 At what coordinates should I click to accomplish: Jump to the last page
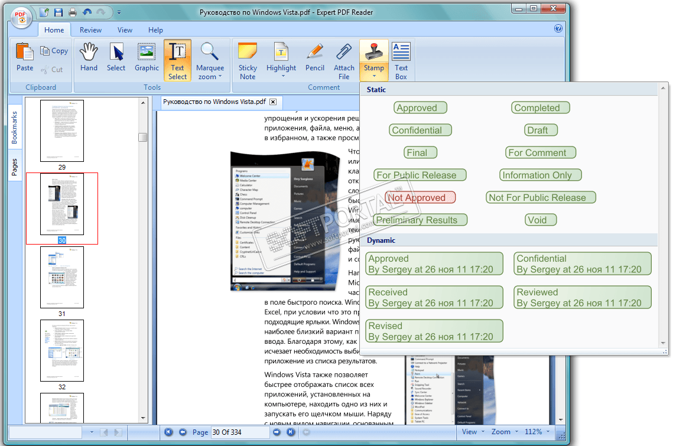click(291, 432)
